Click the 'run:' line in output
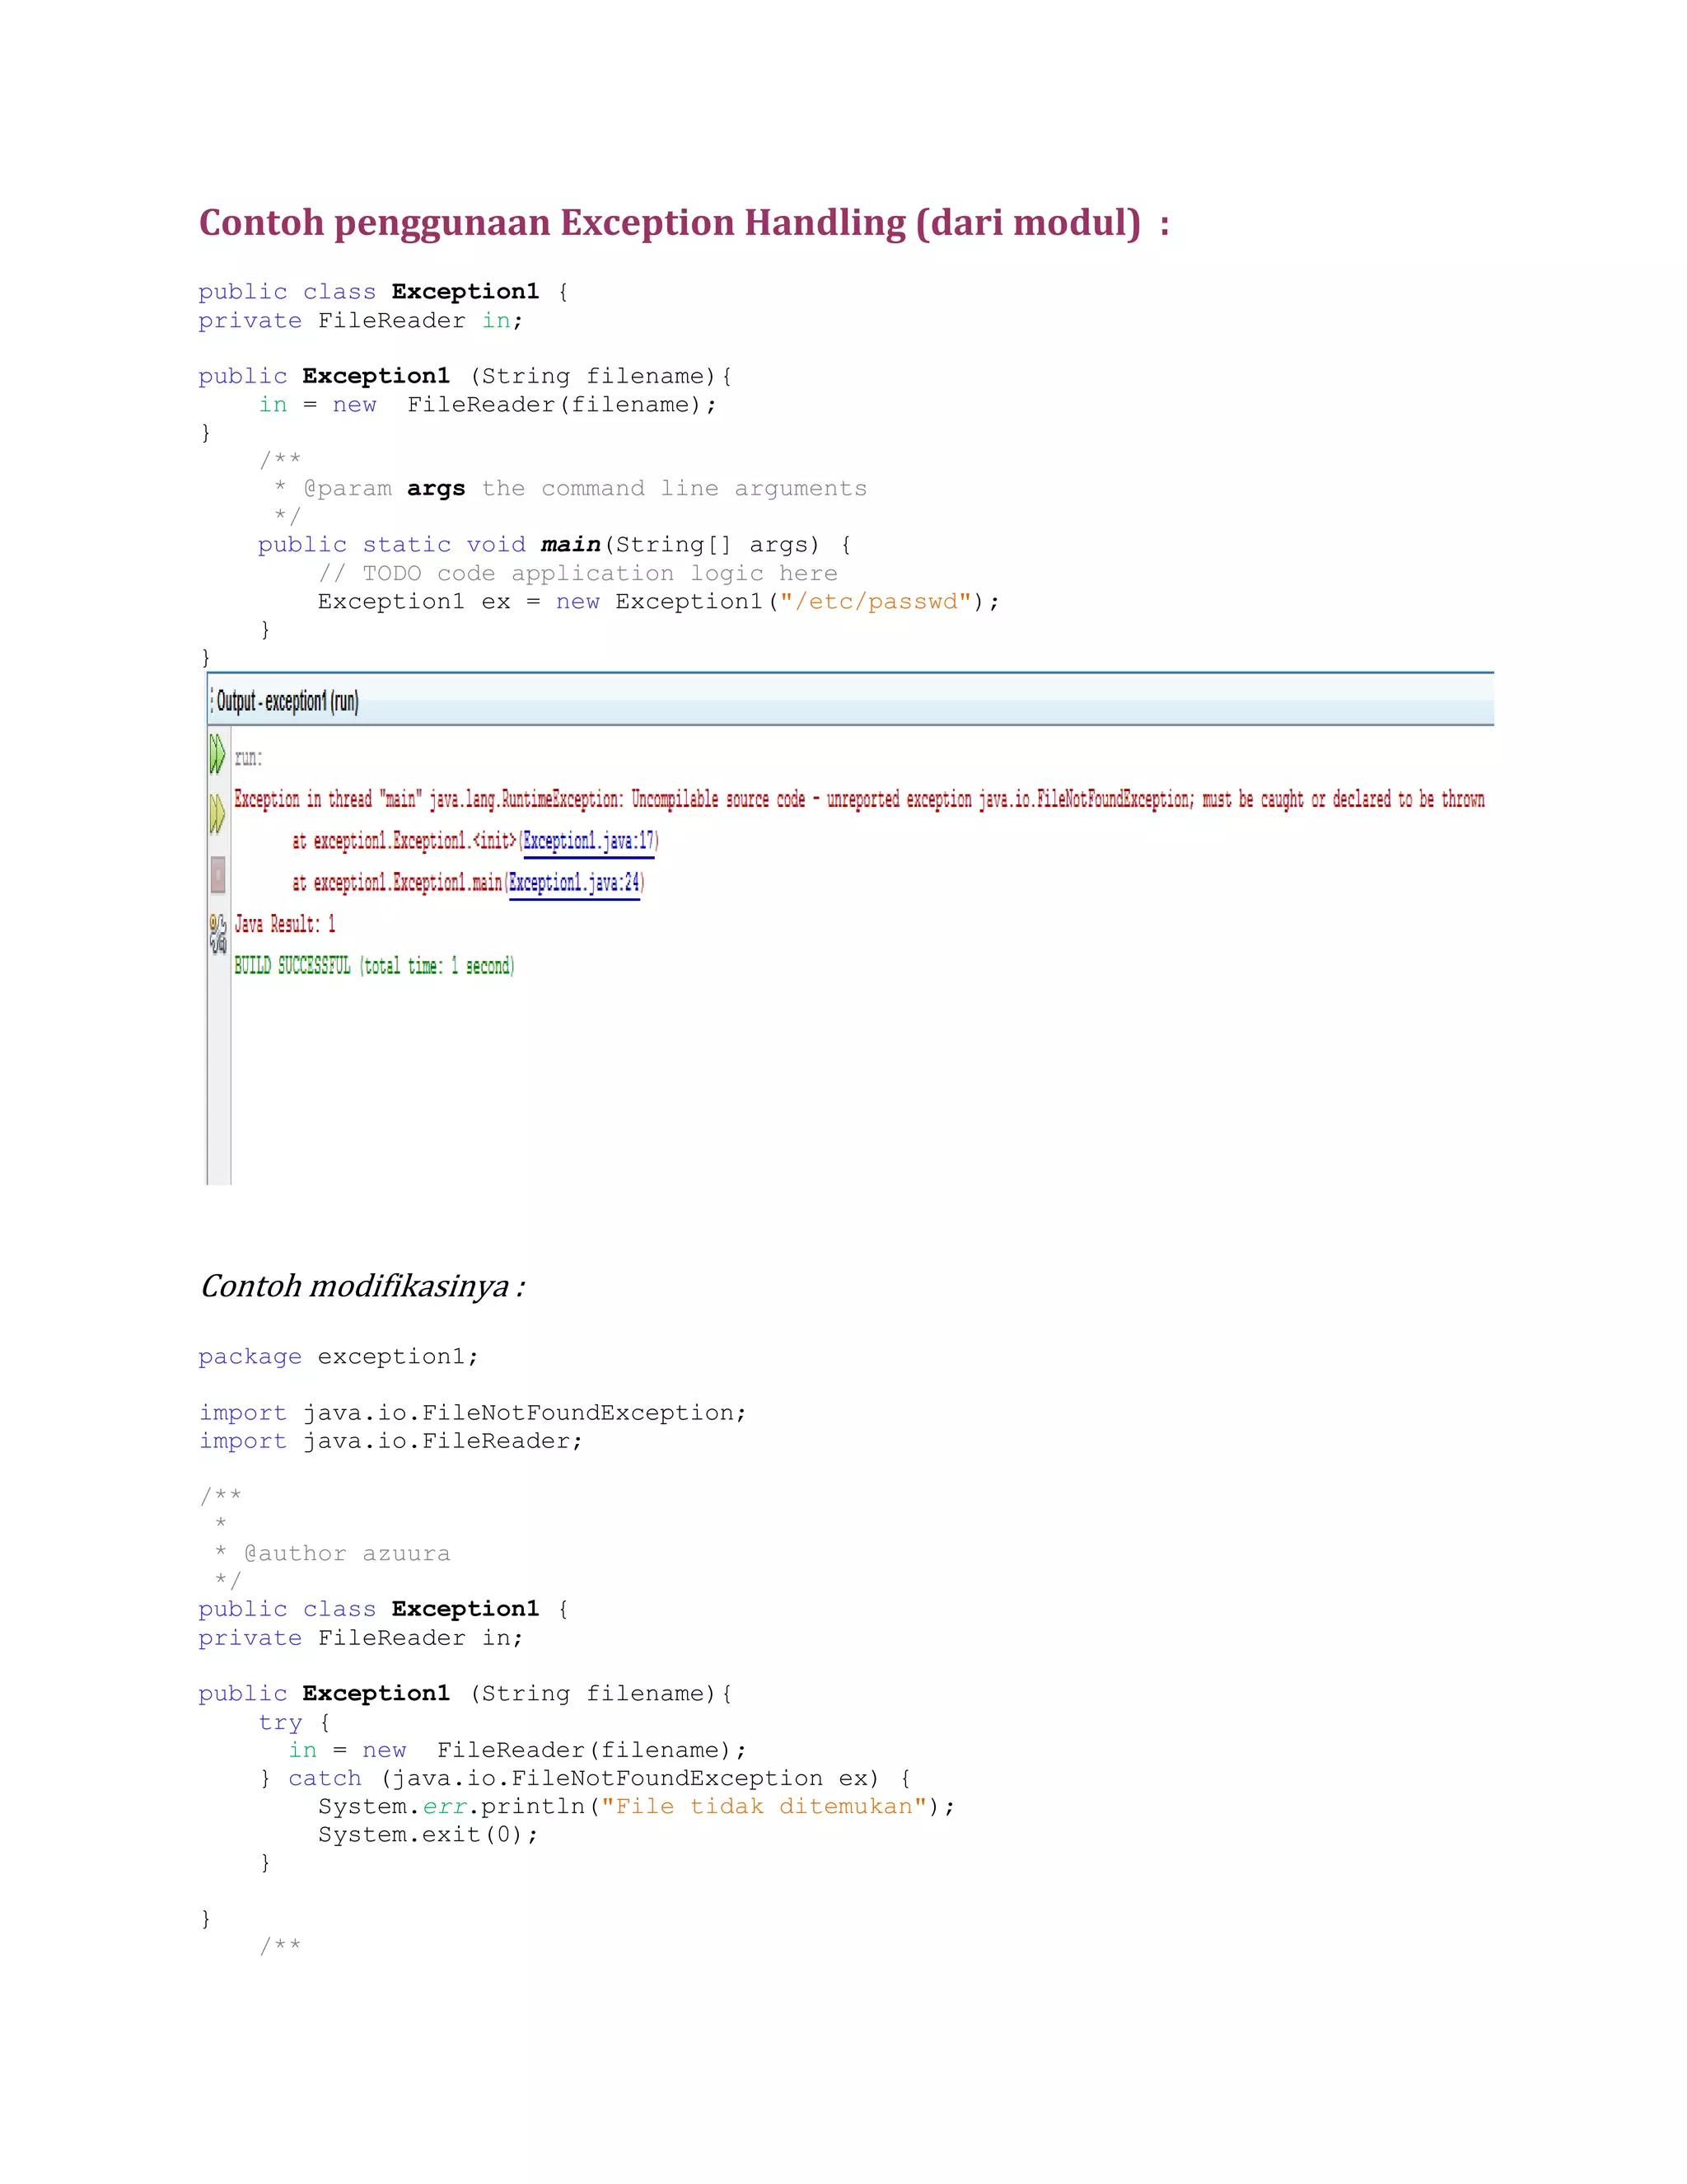 tap(248, 758)
